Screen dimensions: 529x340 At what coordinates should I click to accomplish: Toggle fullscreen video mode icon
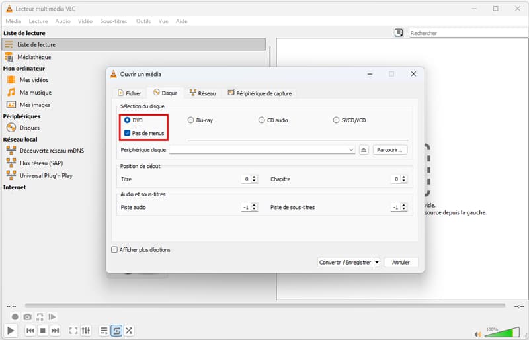[73, 331]
